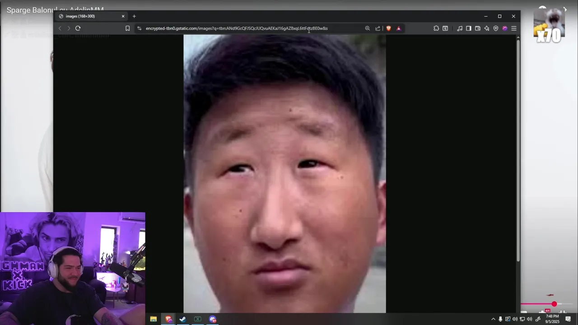Image resolution: width=578 pixels, height=325 pixels.
Task: Open the Xbox Game Bar taskbar icon
Action: (x=198, y=319)
